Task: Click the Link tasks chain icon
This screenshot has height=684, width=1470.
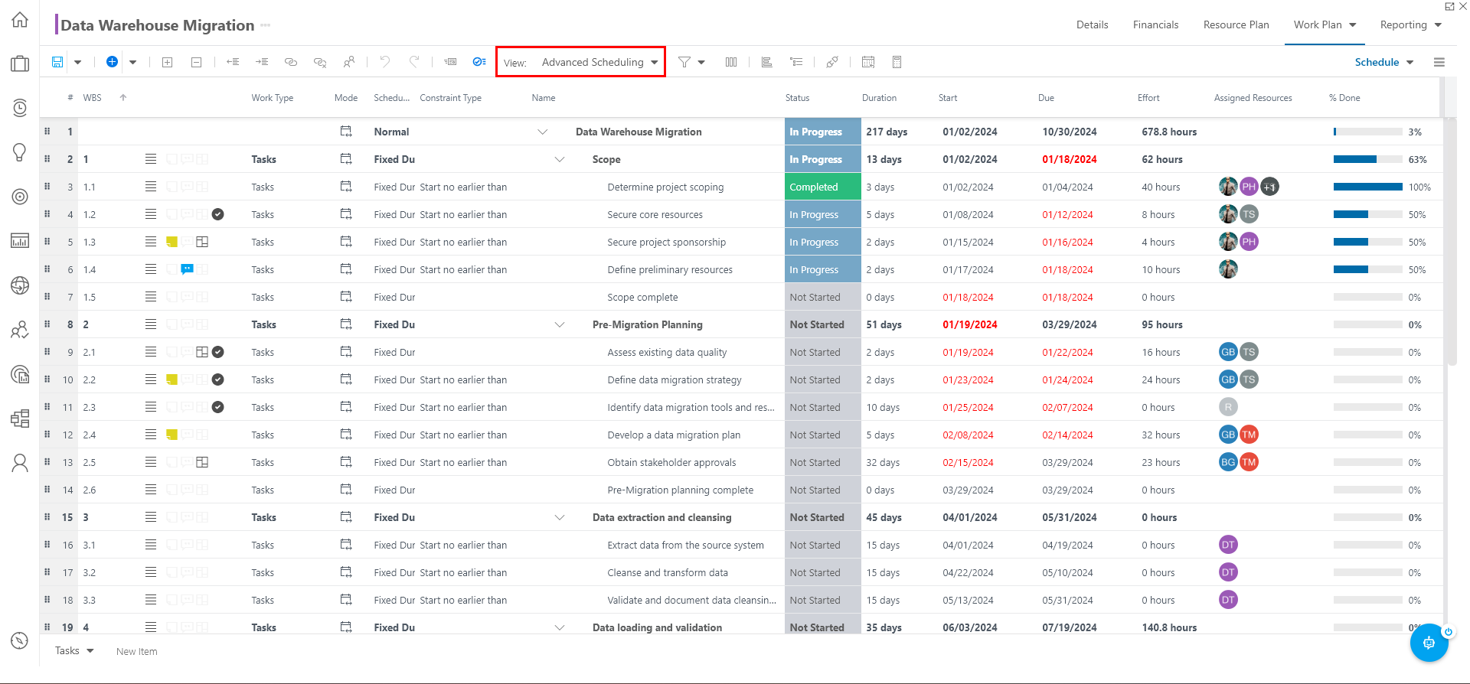Action: [291, 62]
